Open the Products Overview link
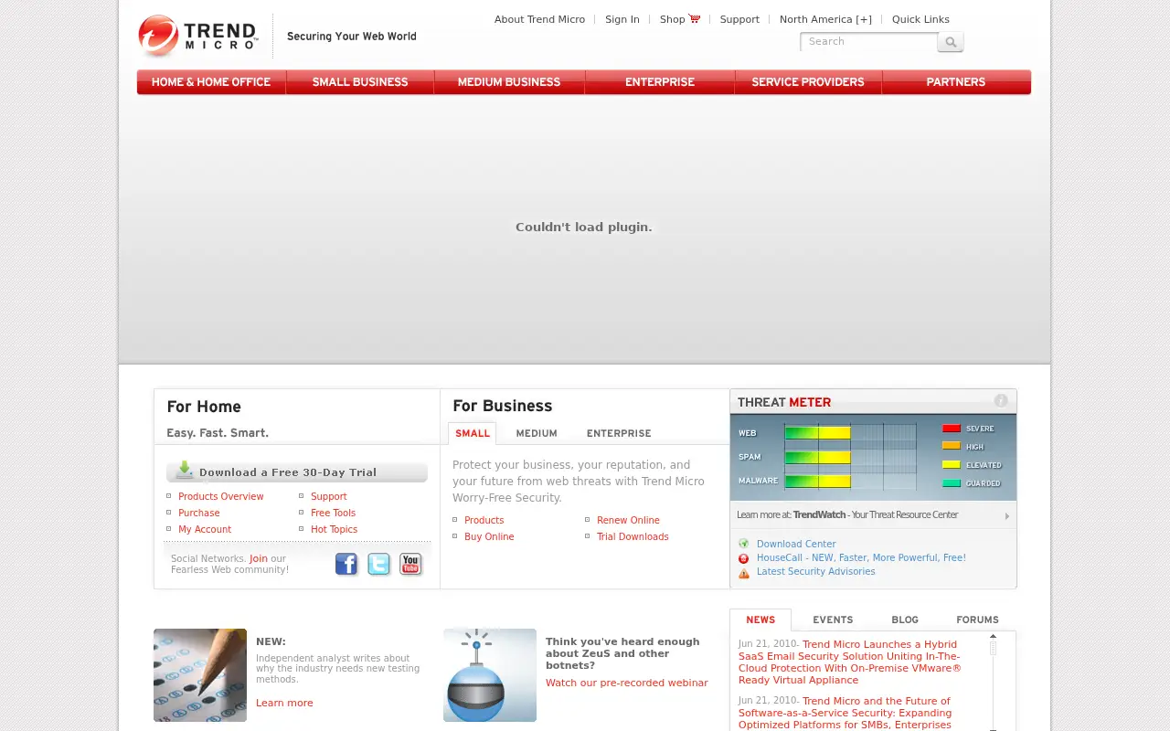The image size is (1170, 731). point(221,496)
